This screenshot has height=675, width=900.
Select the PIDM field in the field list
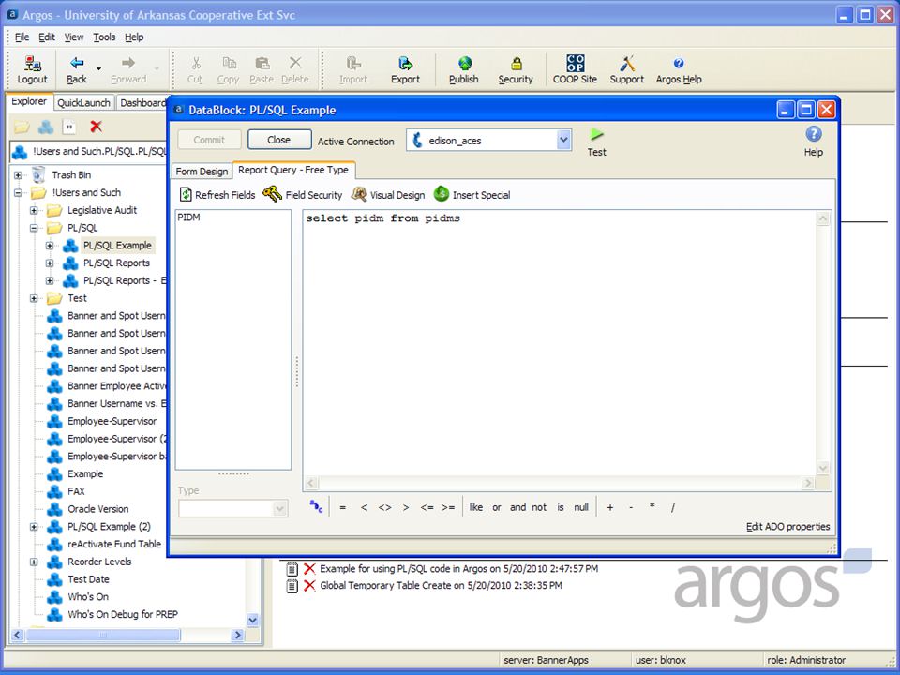188,217
